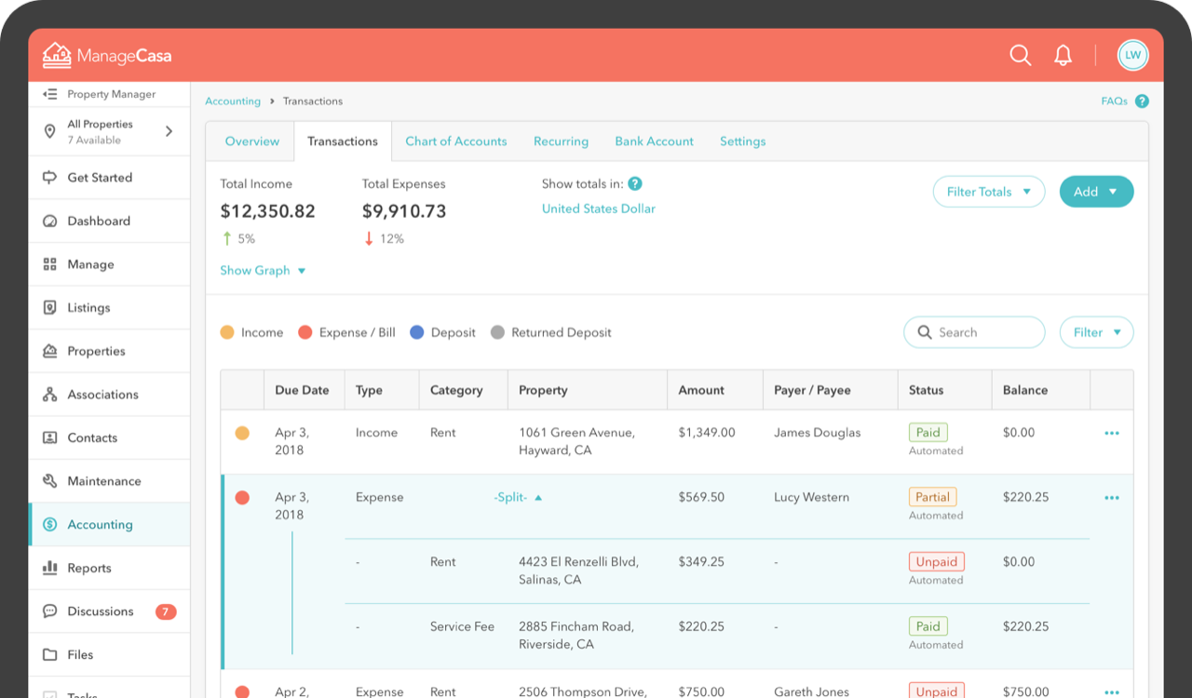Click the transactions Search field
Screen dimensions: 1192x698
tap(974, 332)
